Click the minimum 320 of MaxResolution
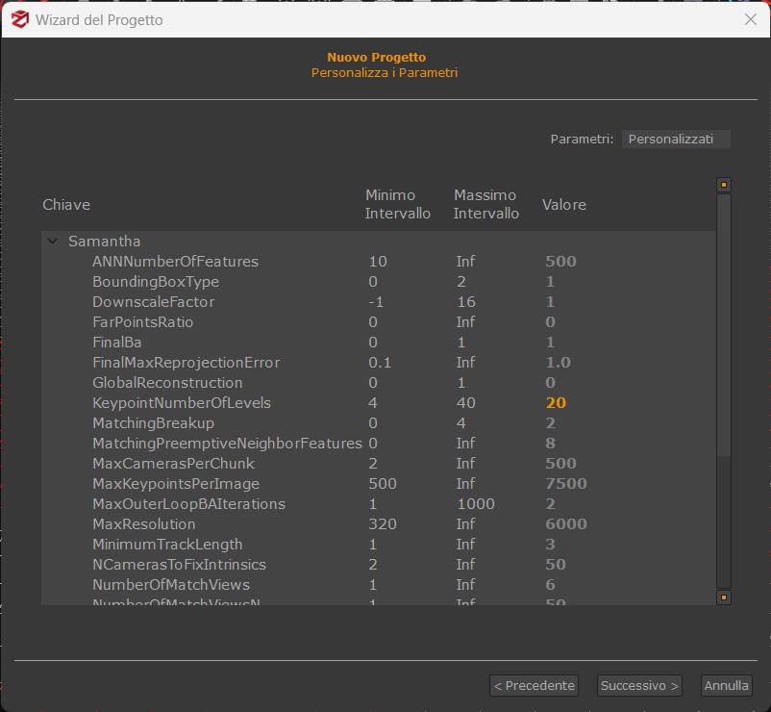The height and width of the screenshot is (712, 771). coord(383,524)
